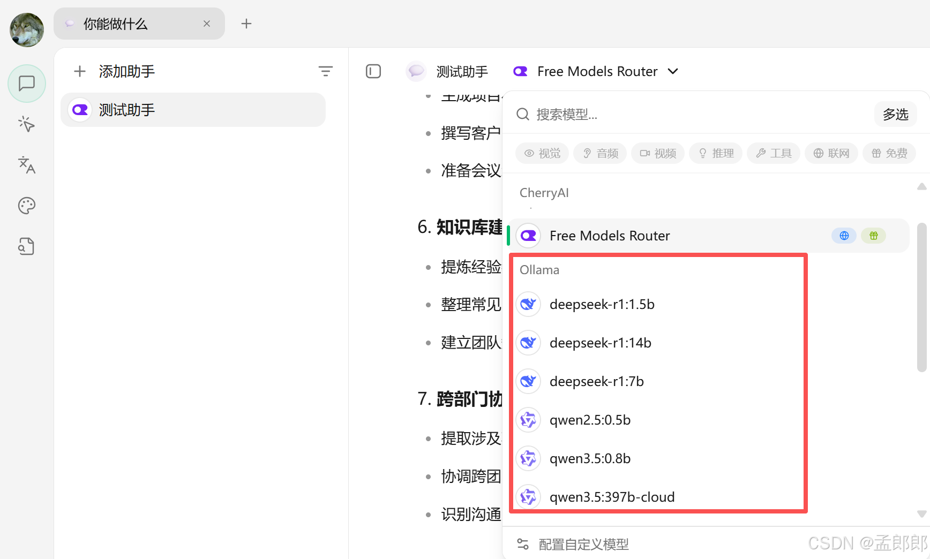Toggle the 工具 tools filter tag
The height and width of the screenshot is (559, 930).
click(774, 153)
